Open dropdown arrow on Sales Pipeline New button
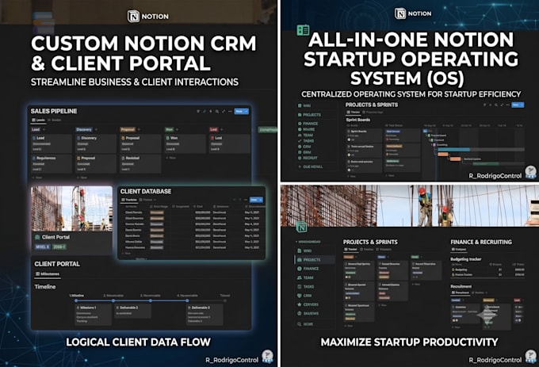The width and height of the screenshot is (539, 367). click(247, 111)
